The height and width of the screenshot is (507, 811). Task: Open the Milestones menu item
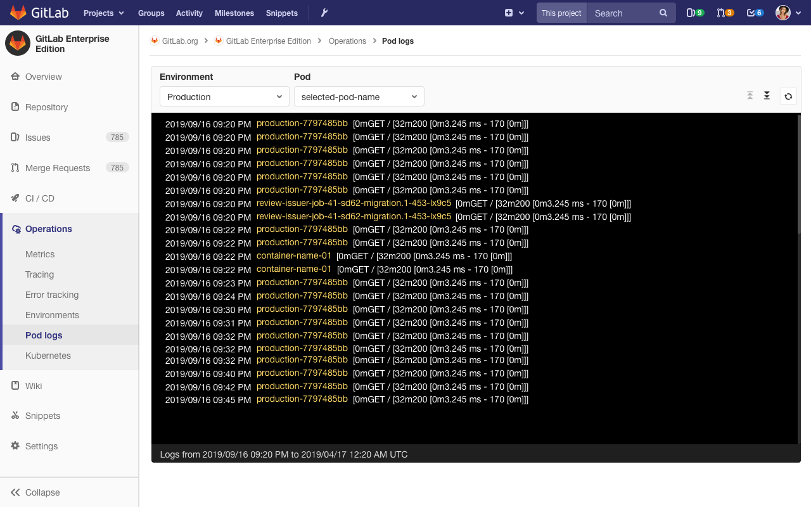pyautogui.click(x=234, y=13)
